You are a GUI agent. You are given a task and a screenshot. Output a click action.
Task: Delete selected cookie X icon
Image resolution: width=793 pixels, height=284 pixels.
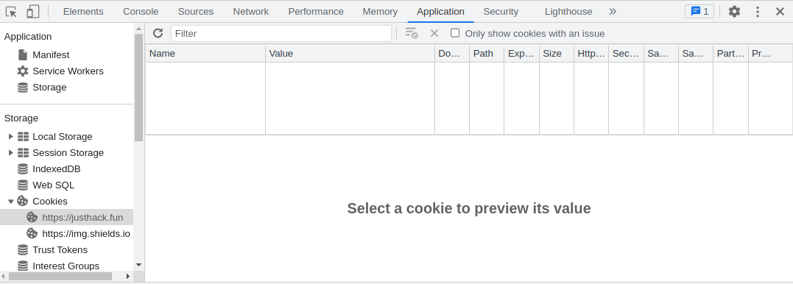(434, 33)
